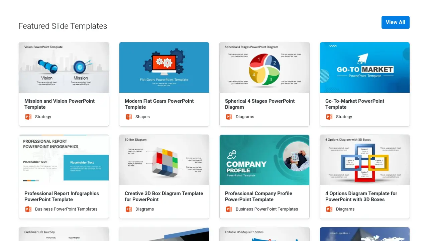Image resolution: width=428 pixels, height=241 pixels.
Task: Click the Featured Slide Templates heading
Action: pyautogui.click(x=63, y=26)
